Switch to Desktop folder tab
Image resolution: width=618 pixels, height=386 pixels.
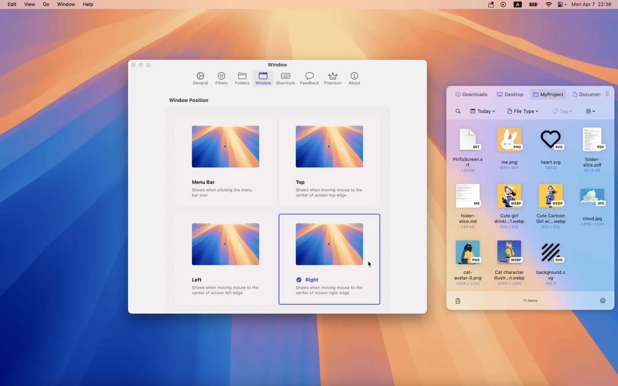510,94
